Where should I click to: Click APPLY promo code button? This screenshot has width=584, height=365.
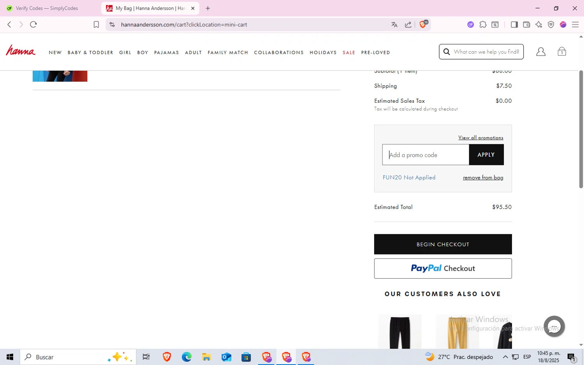[486, 154]
